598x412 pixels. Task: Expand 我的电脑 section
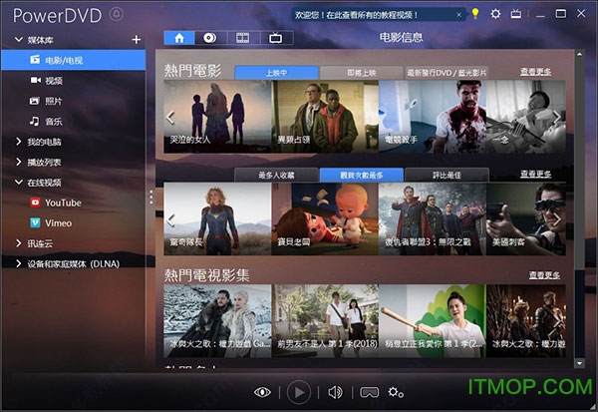[x=18, y=142]
